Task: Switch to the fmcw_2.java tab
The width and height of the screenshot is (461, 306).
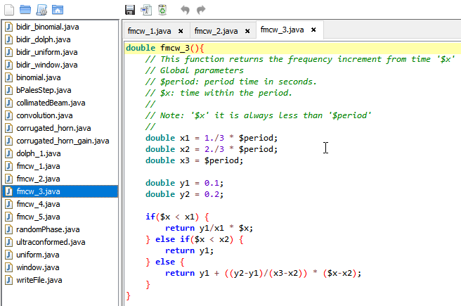Action: [x=214, y=31]
